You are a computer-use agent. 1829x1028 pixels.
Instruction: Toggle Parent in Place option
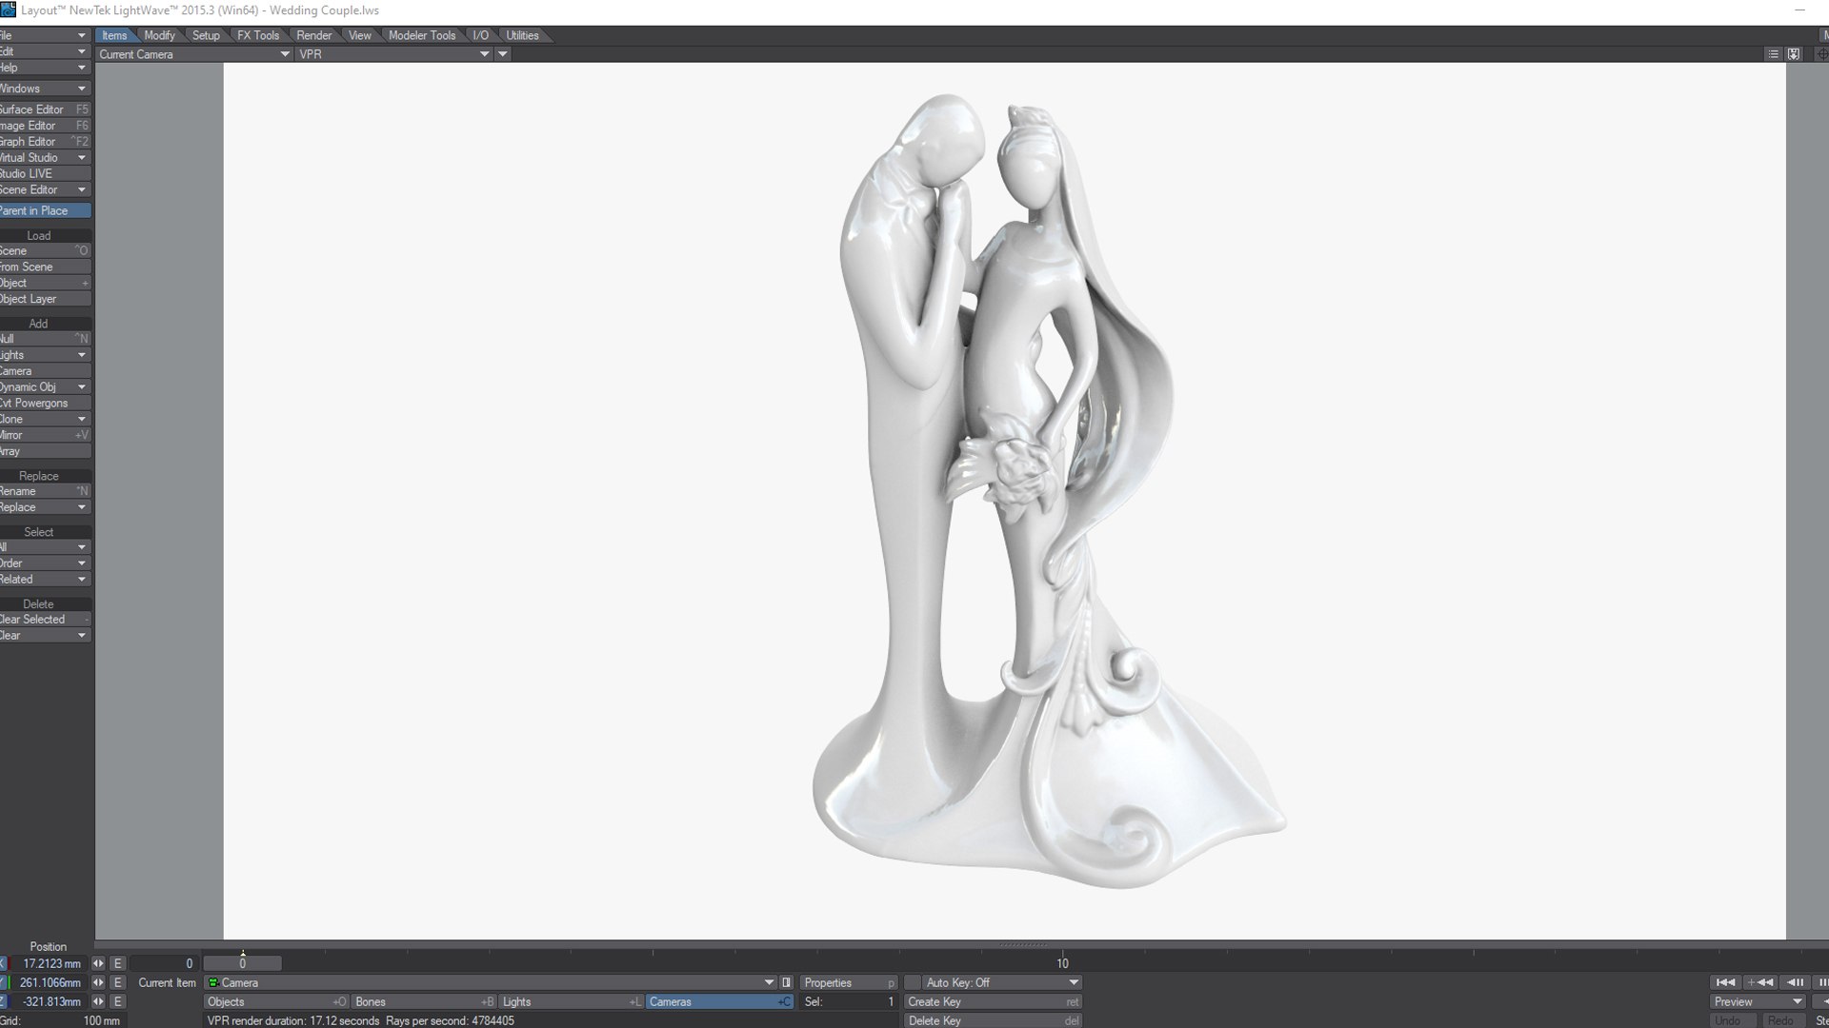[45, 210]
